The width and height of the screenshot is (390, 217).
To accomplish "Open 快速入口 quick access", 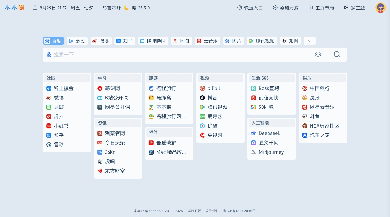I will (x=250, y=8).
